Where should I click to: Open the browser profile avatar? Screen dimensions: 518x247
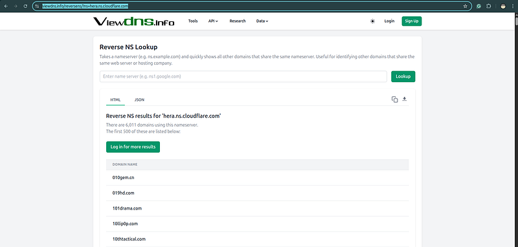[503, 6]
